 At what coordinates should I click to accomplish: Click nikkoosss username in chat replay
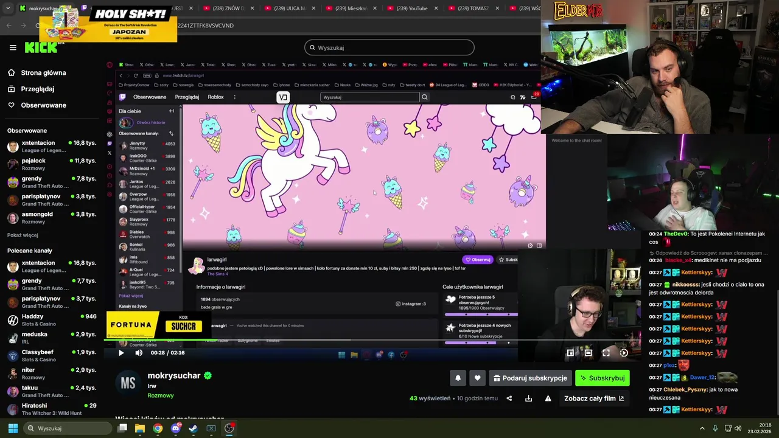[x=686, y=284]
